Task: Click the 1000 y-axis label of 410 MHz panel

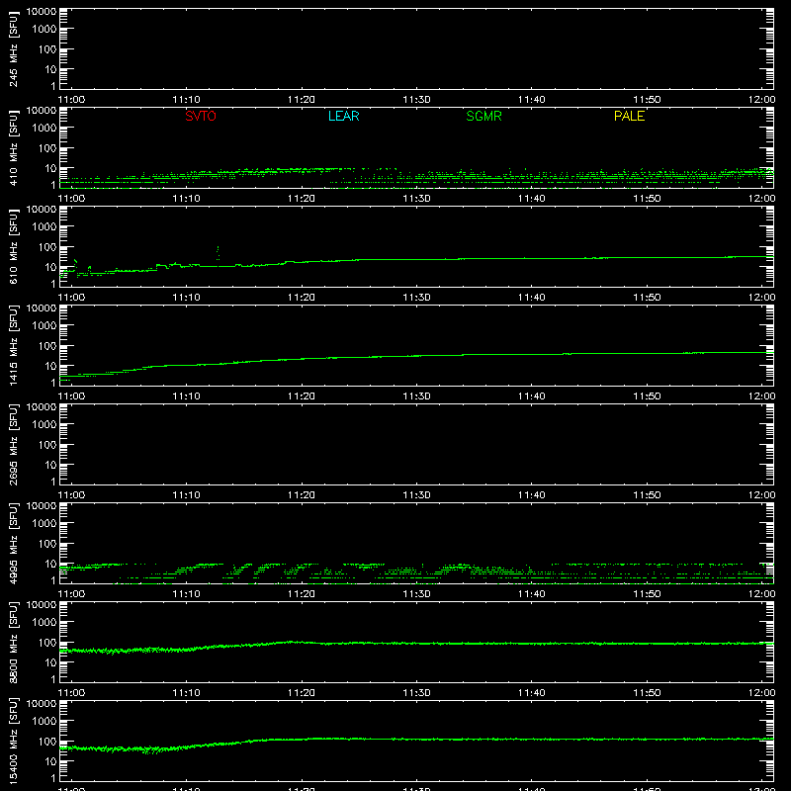Action: (x=44, y=129)
